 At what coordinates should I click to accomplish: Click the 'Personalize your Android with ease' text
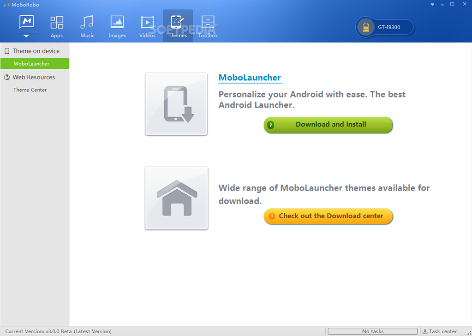[x=312, y=100]
